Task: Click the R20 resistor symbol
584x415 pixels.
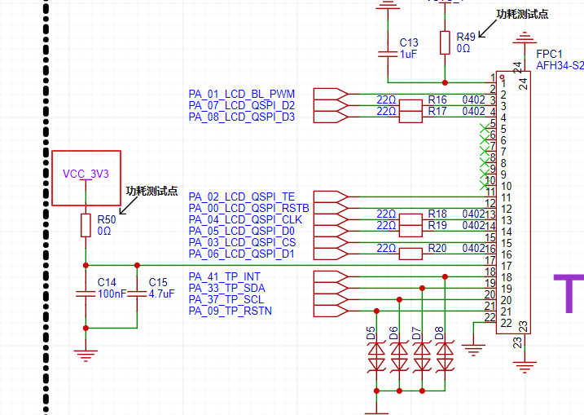Action: pos(411,254)
